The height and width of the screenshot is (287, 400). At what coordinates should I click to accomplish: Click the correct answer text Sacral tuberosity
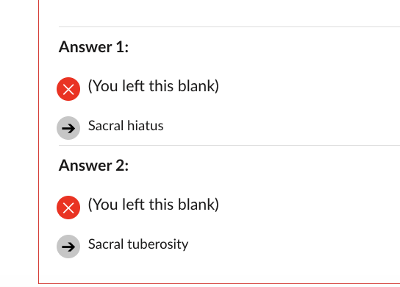(138, 244)
